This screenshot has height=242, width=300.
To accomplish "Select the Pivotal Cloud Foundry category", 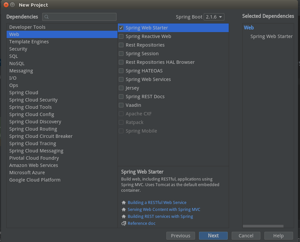I will pyautogui.click(x=62, y=158).
